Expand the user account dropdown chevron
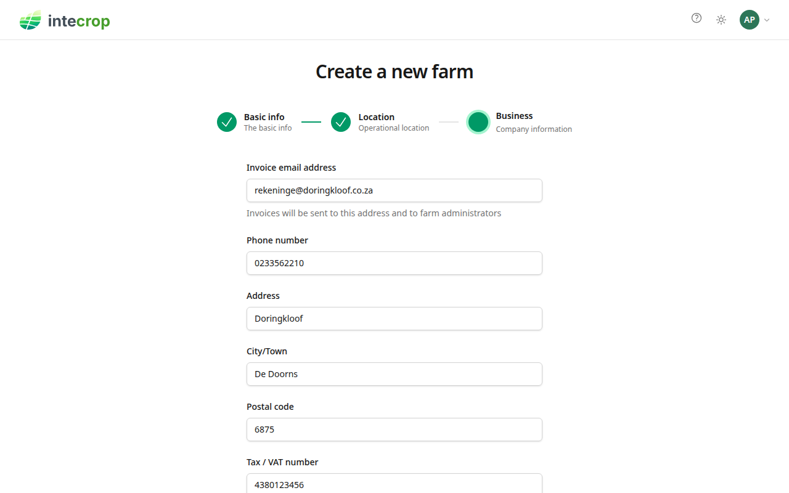The width and height of the screenshot is (789, 493). point(767,20)
